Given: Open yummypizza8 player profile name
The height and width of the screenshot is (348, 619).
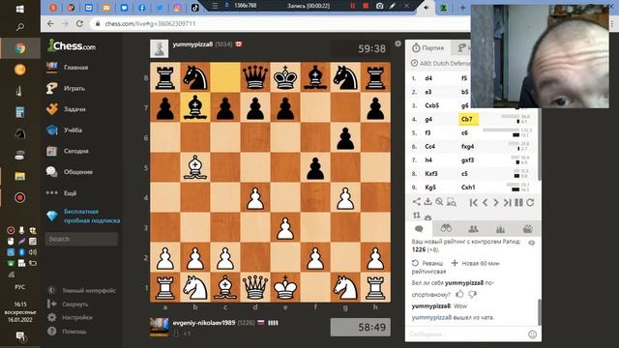Looking at the screenshot, I should click(x=192, y=44).
